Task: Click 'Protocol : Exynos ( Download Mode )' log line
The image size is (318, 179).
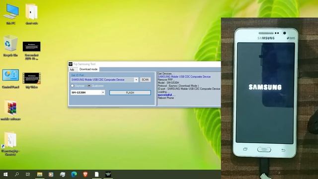Action: point(178,86)
